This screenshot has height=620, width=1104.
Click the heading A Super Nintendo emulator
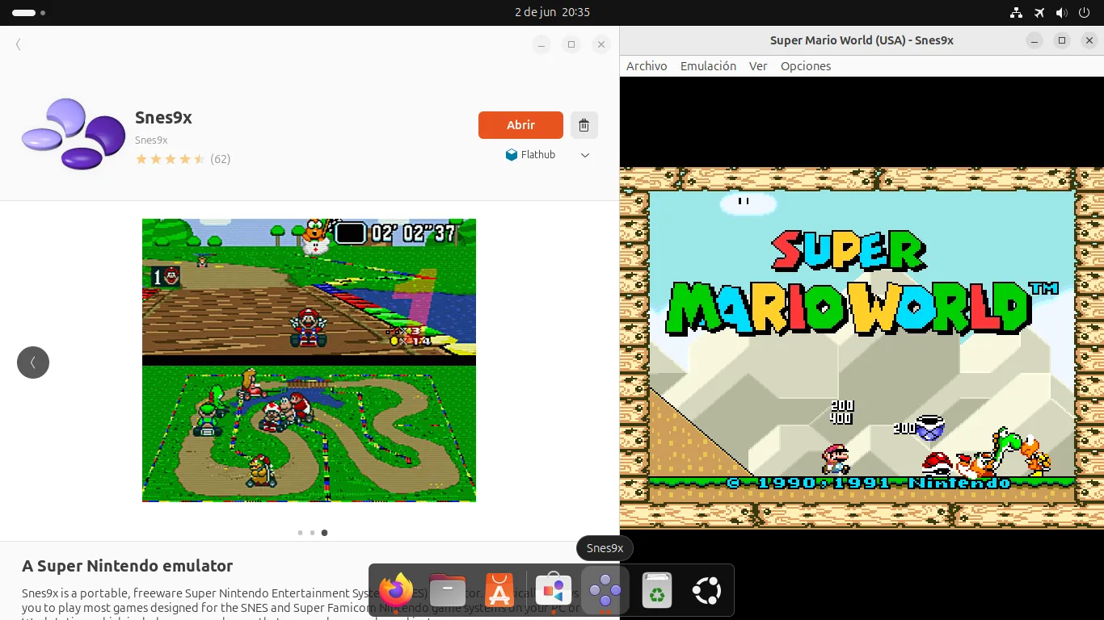[127, 566]
